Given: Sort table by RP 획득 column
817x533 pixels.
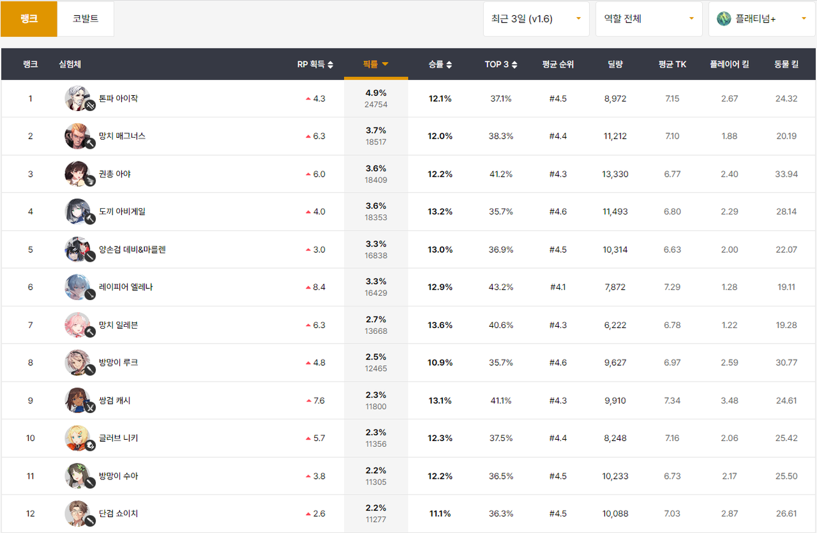Looking at the screenshot, I should click(x=315, y=64).
